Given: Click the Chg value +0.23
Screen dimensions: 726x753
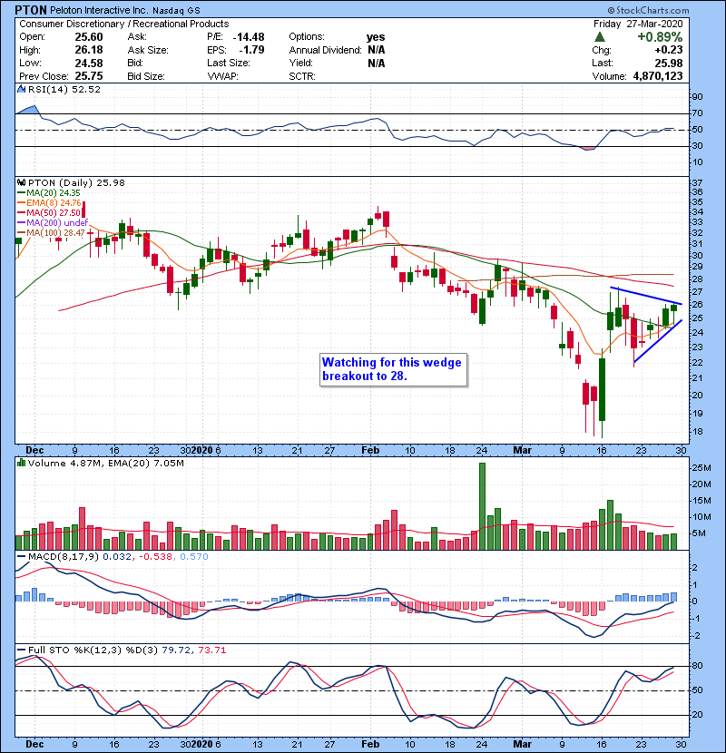Looking at the screenshot, I should click(x=668, y=50).
